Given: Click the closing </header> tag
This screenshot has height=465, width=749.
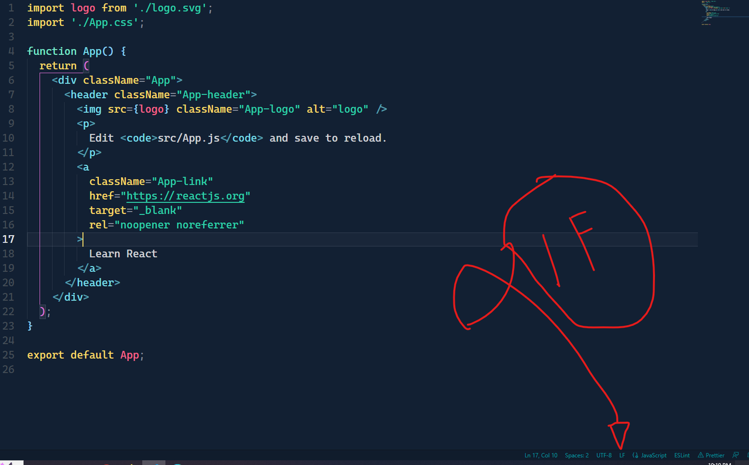Looking at the screenshot, I should coord(92,283).
